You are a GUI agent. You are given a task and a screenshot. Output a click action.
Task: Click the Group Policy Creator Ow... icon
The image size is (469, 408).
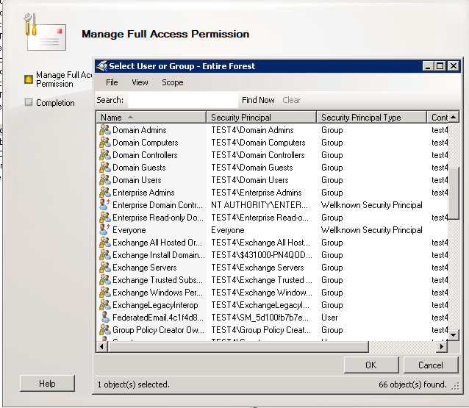click(x=105, y=329)
